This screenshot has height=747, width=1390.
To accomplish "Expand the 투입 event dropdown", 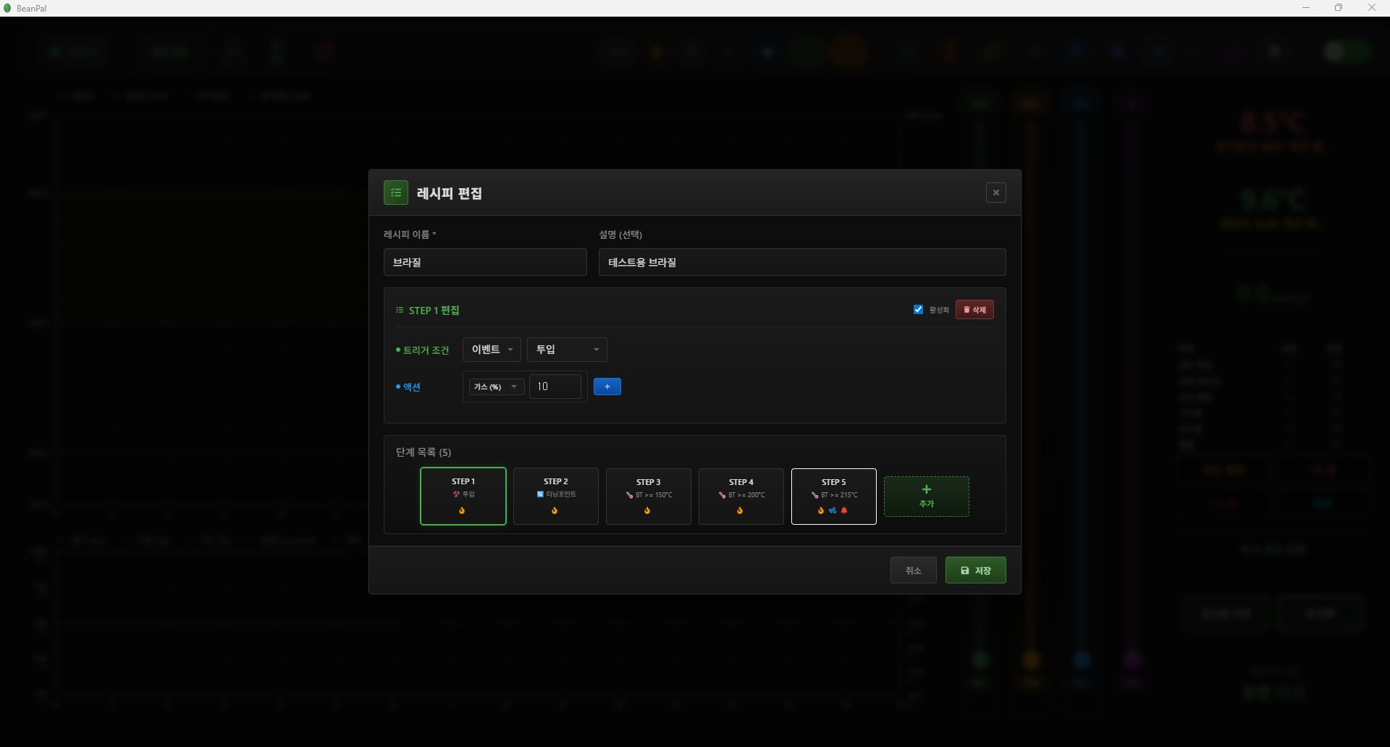I will [567, 350].
